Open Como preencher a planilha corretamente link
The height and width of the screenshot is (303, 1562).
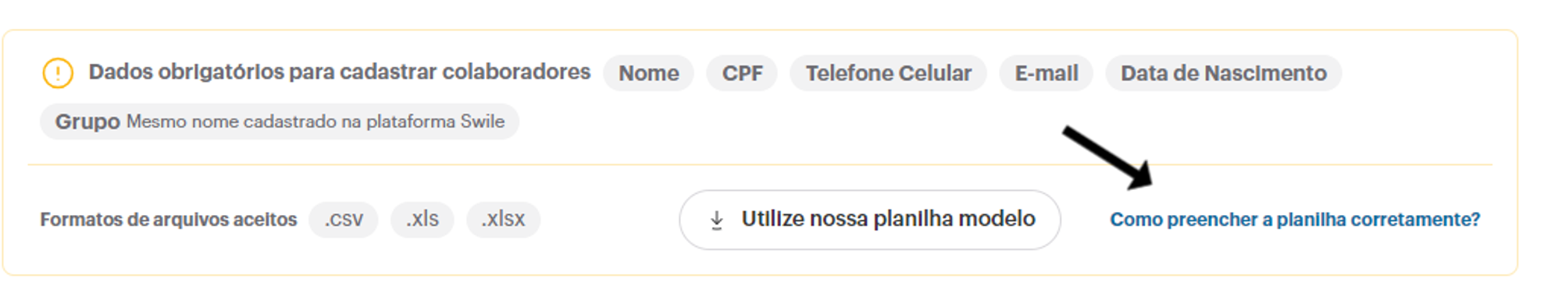point(1295,220)
